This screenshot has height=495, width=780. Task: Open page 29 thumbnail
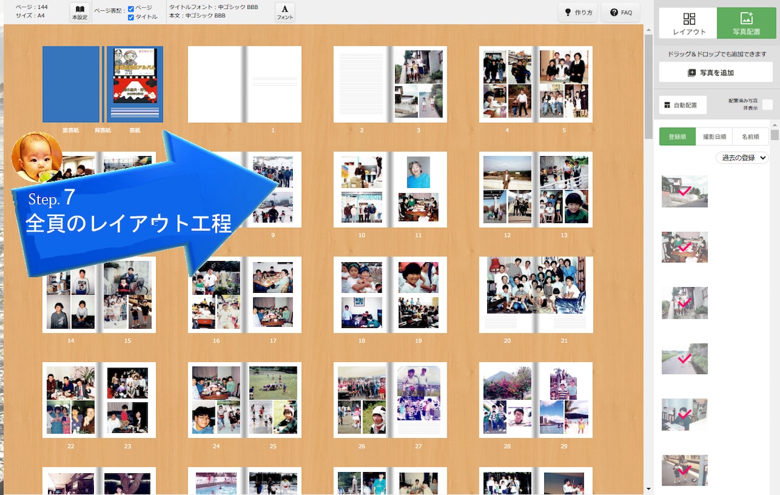point(564,400)
